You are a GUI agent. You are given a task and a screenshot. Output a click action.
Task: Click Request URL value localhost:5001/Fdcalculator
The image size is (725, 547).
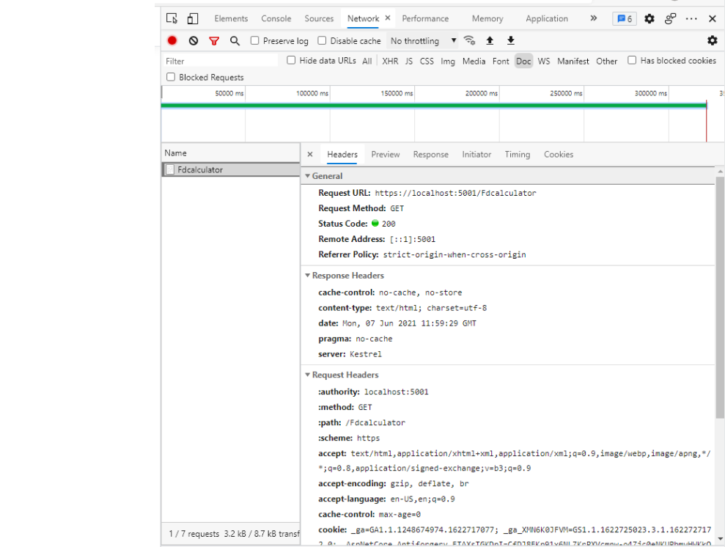(x=455, y=193)
